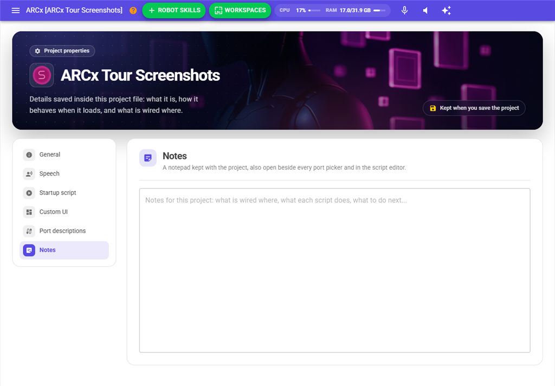This screenshot has width=555, height=386.
Task: Go to Custom UI settings
Action: pos(64,212)
